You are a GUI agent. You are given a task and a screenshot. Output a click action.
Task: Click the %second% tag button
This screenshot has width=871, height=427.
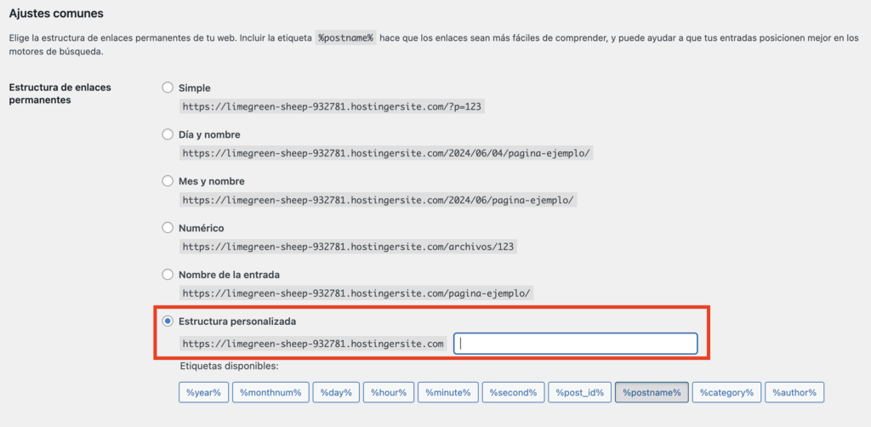coord(513,392)
